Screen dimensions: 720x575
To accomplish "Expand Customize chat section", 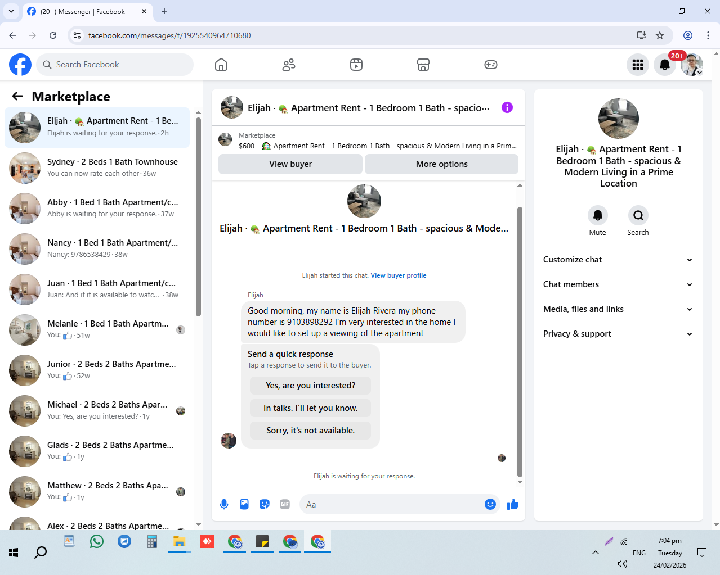I will coord(618,260).
